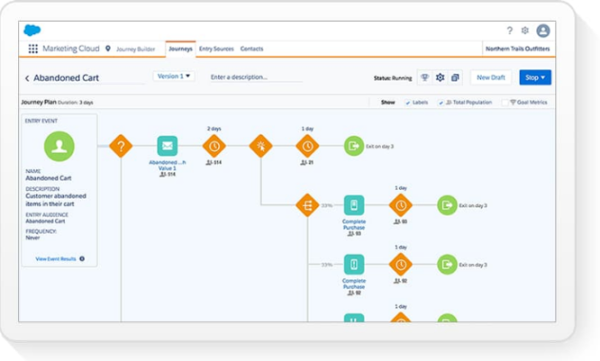Open the Version 1 dropdown
Screen dimensions: 600x361
(173, 76)
